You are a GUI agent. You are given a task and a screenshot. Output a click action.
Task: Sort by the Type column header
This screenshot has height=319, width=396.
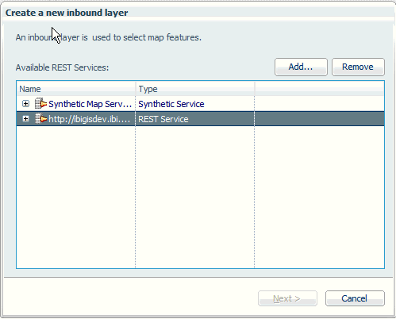[195, 89]
